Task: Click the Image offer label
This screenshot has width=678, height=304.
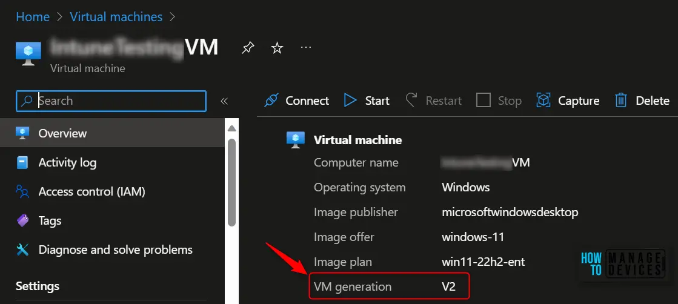Action: click(x=344, y=237)
